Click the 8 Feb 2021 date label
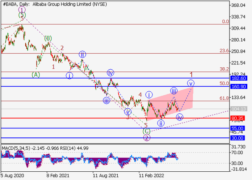The height and width of the screenshot is (180, 252). coord(58,175)
